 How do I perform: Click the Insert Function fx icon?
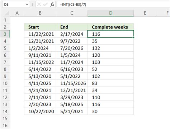click(x=52, y=5)
